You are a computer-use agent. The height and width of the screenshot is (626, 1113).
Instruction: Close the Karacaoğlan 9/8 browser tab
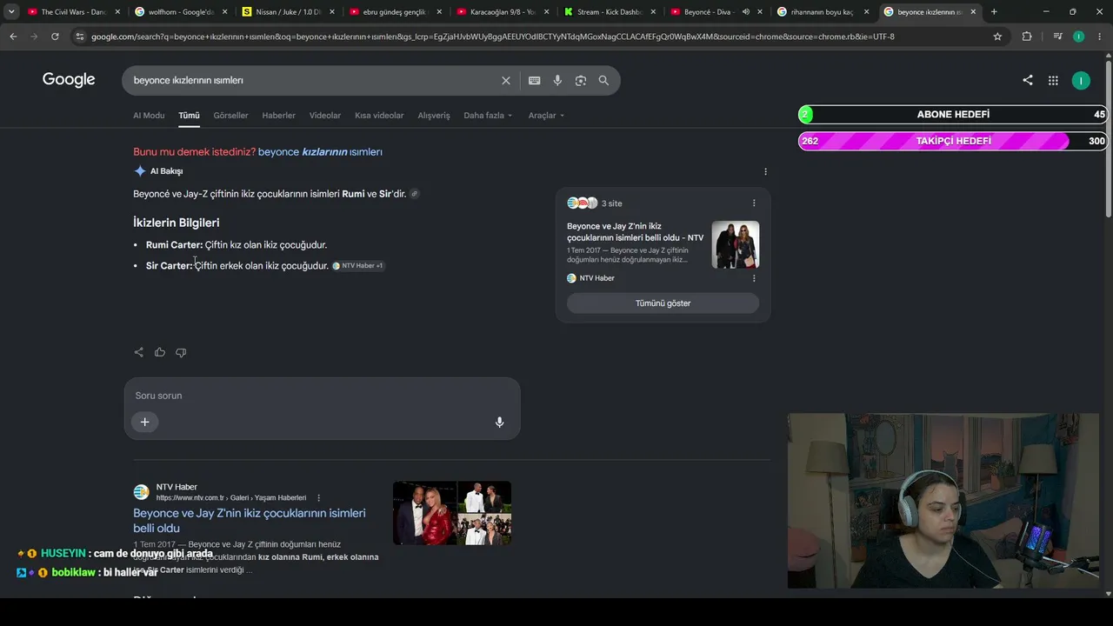coord(545,12)
